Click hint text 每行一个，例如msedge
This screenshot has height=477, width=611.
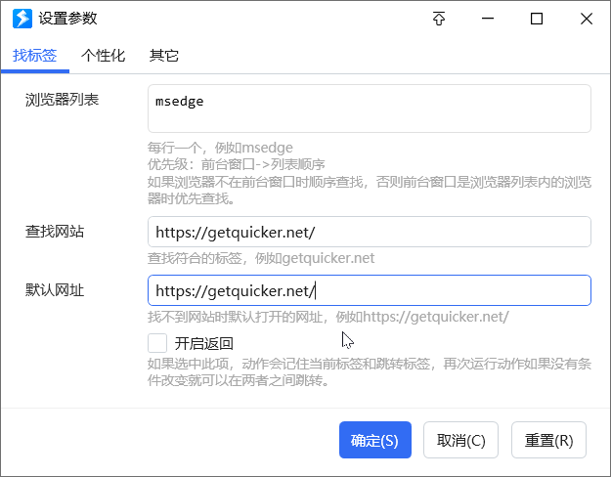[x=220, y=148]
